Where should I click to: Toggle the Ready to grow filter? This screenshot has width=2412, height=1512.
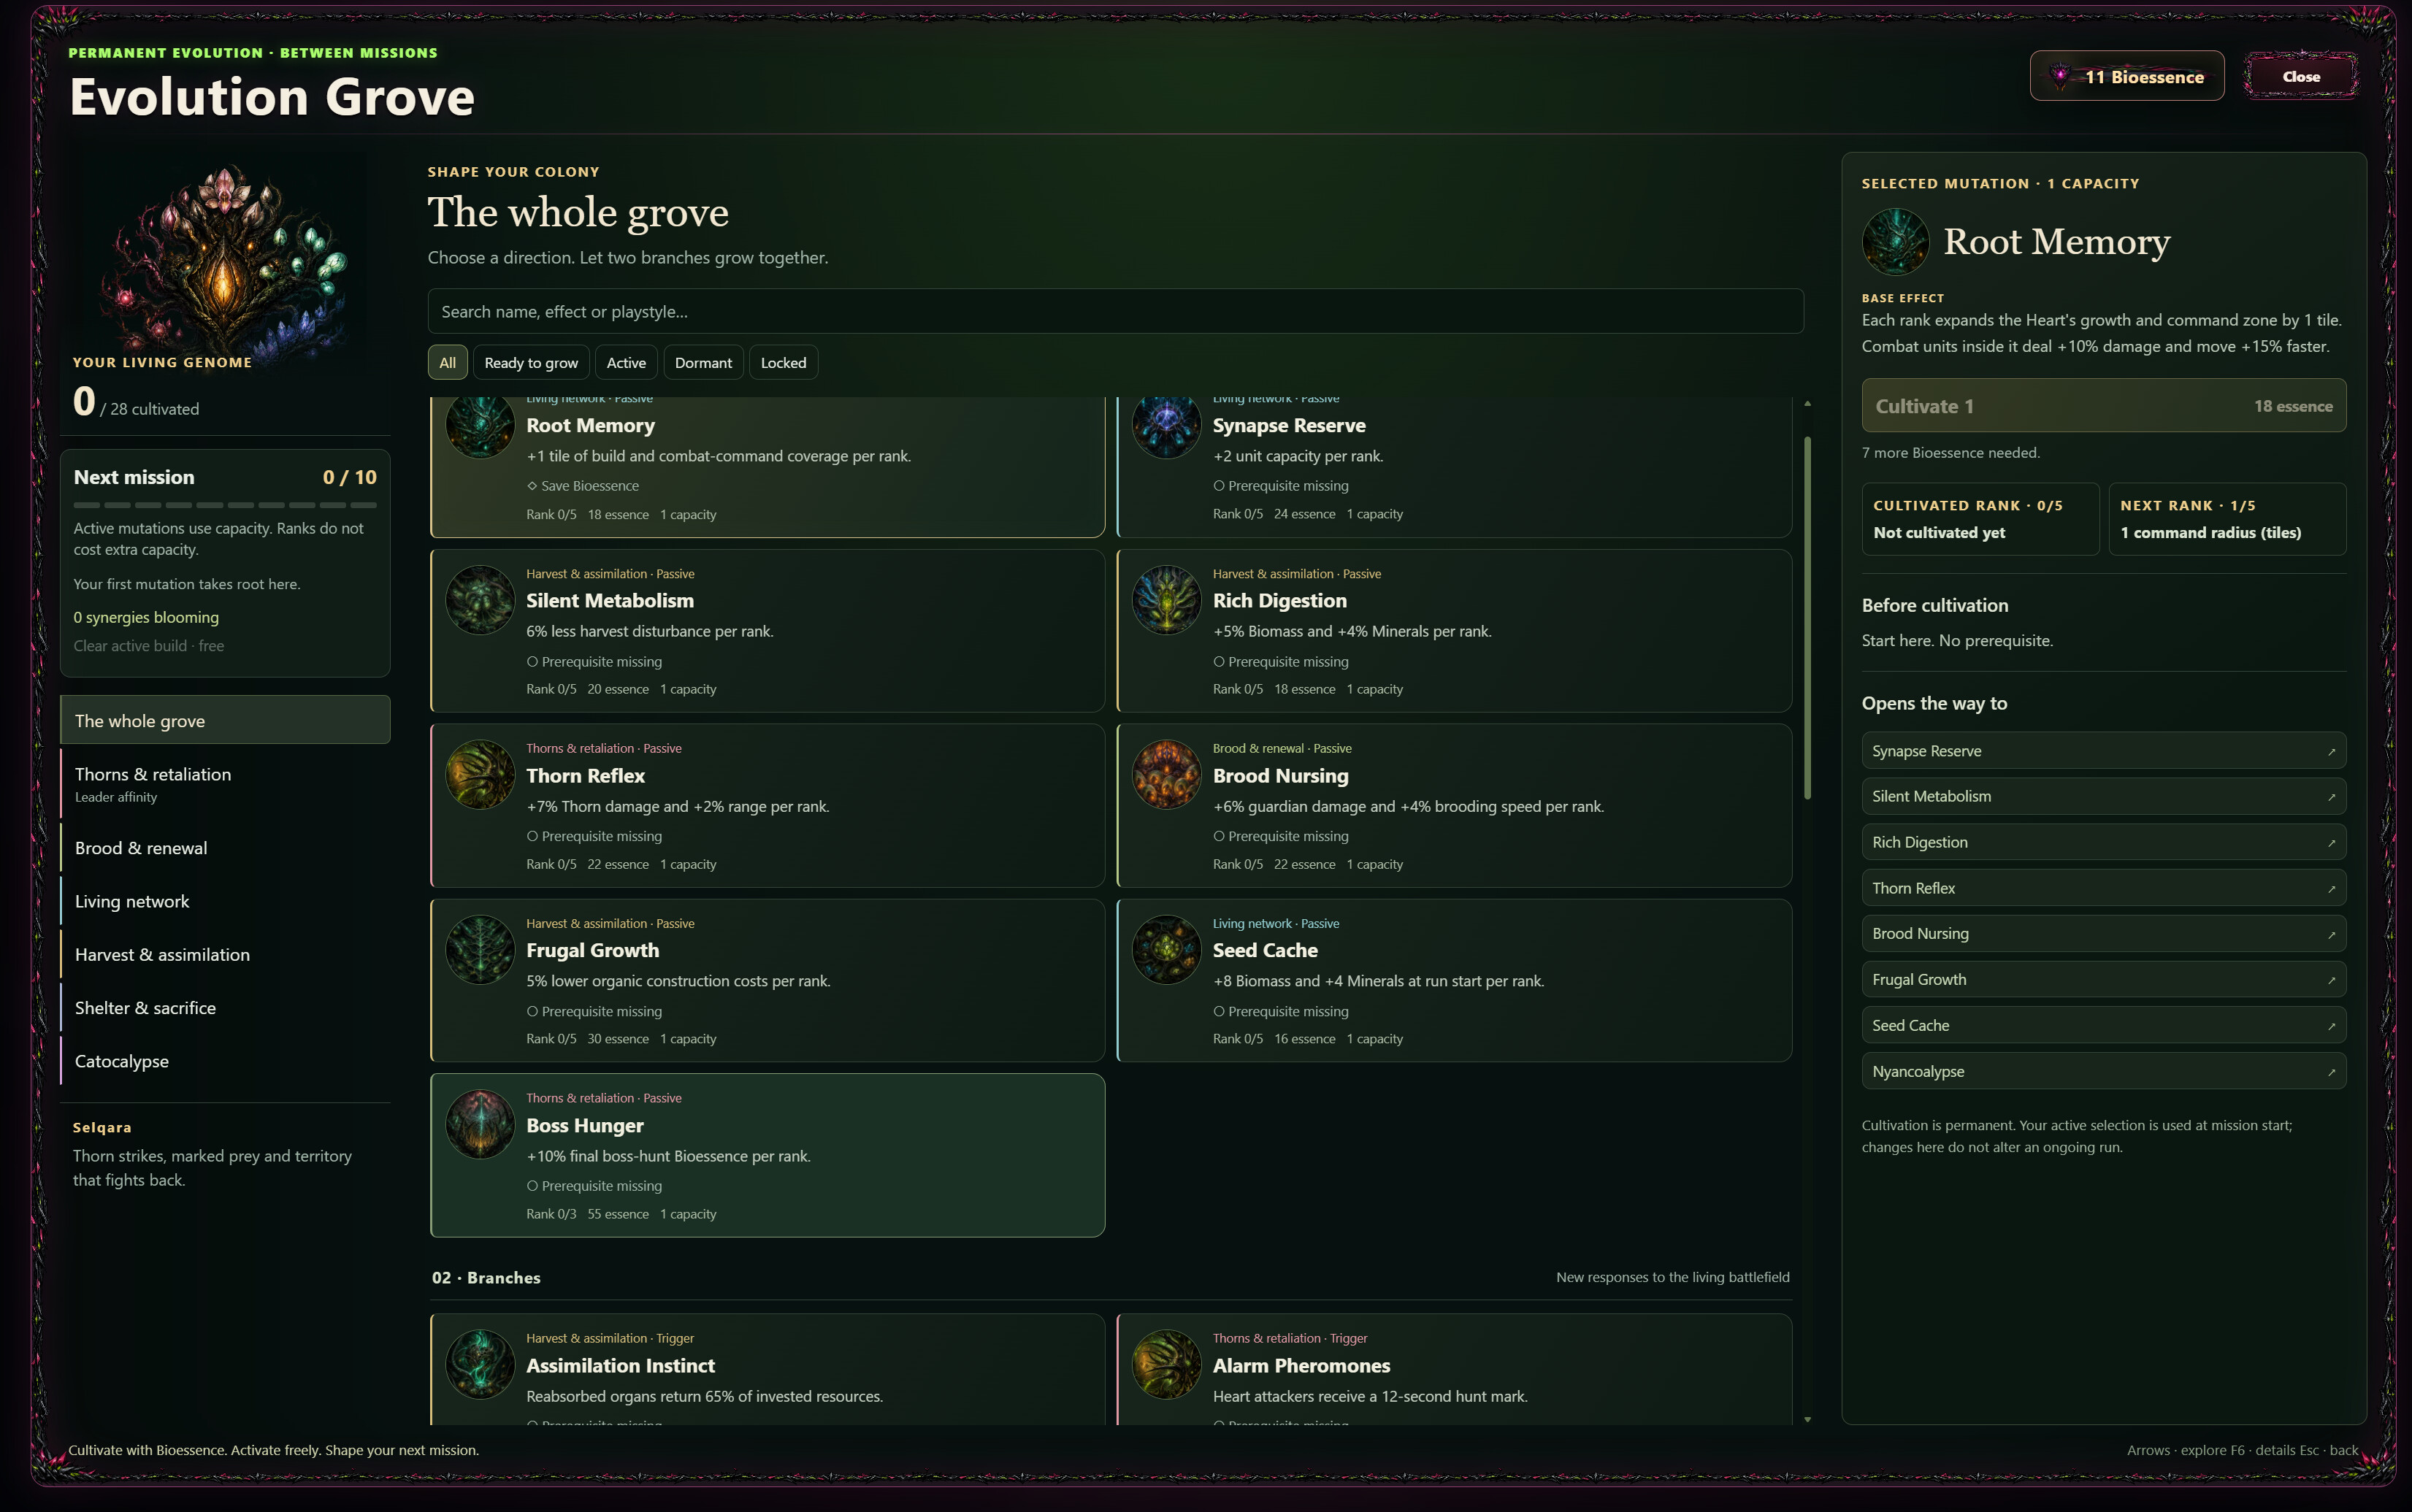pyautogui.click(x=531, y=363)
